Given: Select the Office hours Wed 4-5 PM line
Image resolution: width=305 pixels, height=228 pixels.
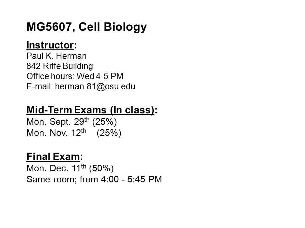Looking at the screenshot, I should tap(75, 76).
